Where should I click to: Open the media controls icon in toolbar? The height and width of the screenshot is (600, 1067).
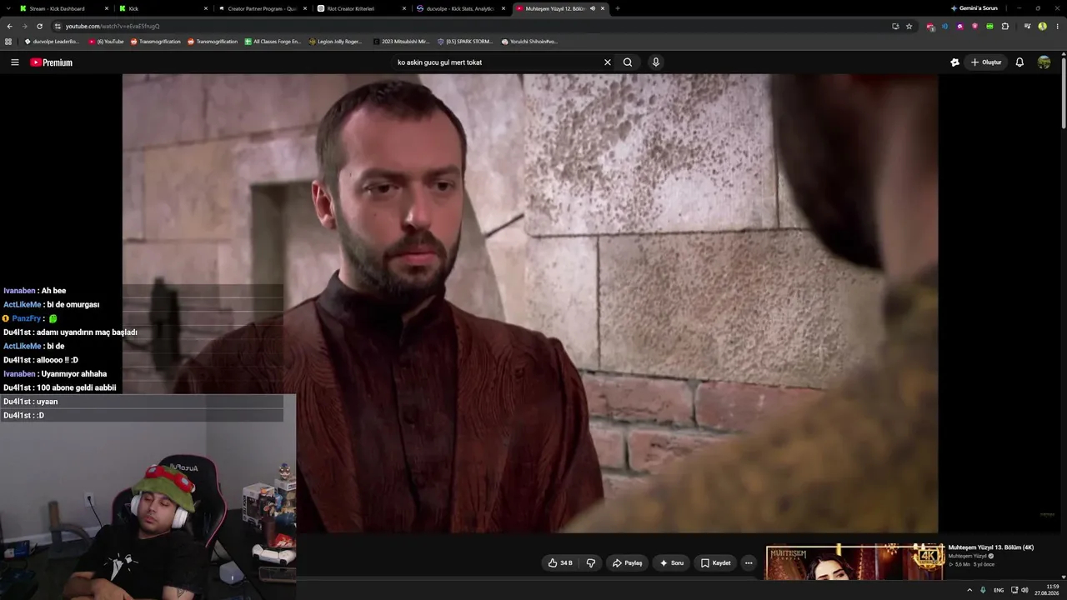tap(1027, 26)
